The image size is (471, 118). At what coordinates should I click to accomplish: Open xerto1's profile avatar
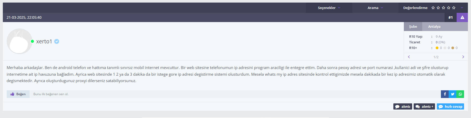[x=20, y=41]
